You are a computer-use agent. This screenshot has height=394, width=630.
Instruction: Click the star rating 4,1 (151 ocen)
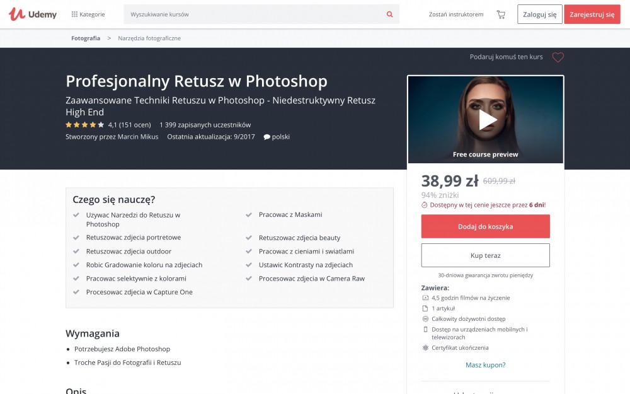click(x=108, y=125)
